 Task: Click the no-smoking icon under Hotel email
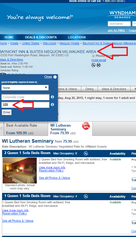(94, 65)
